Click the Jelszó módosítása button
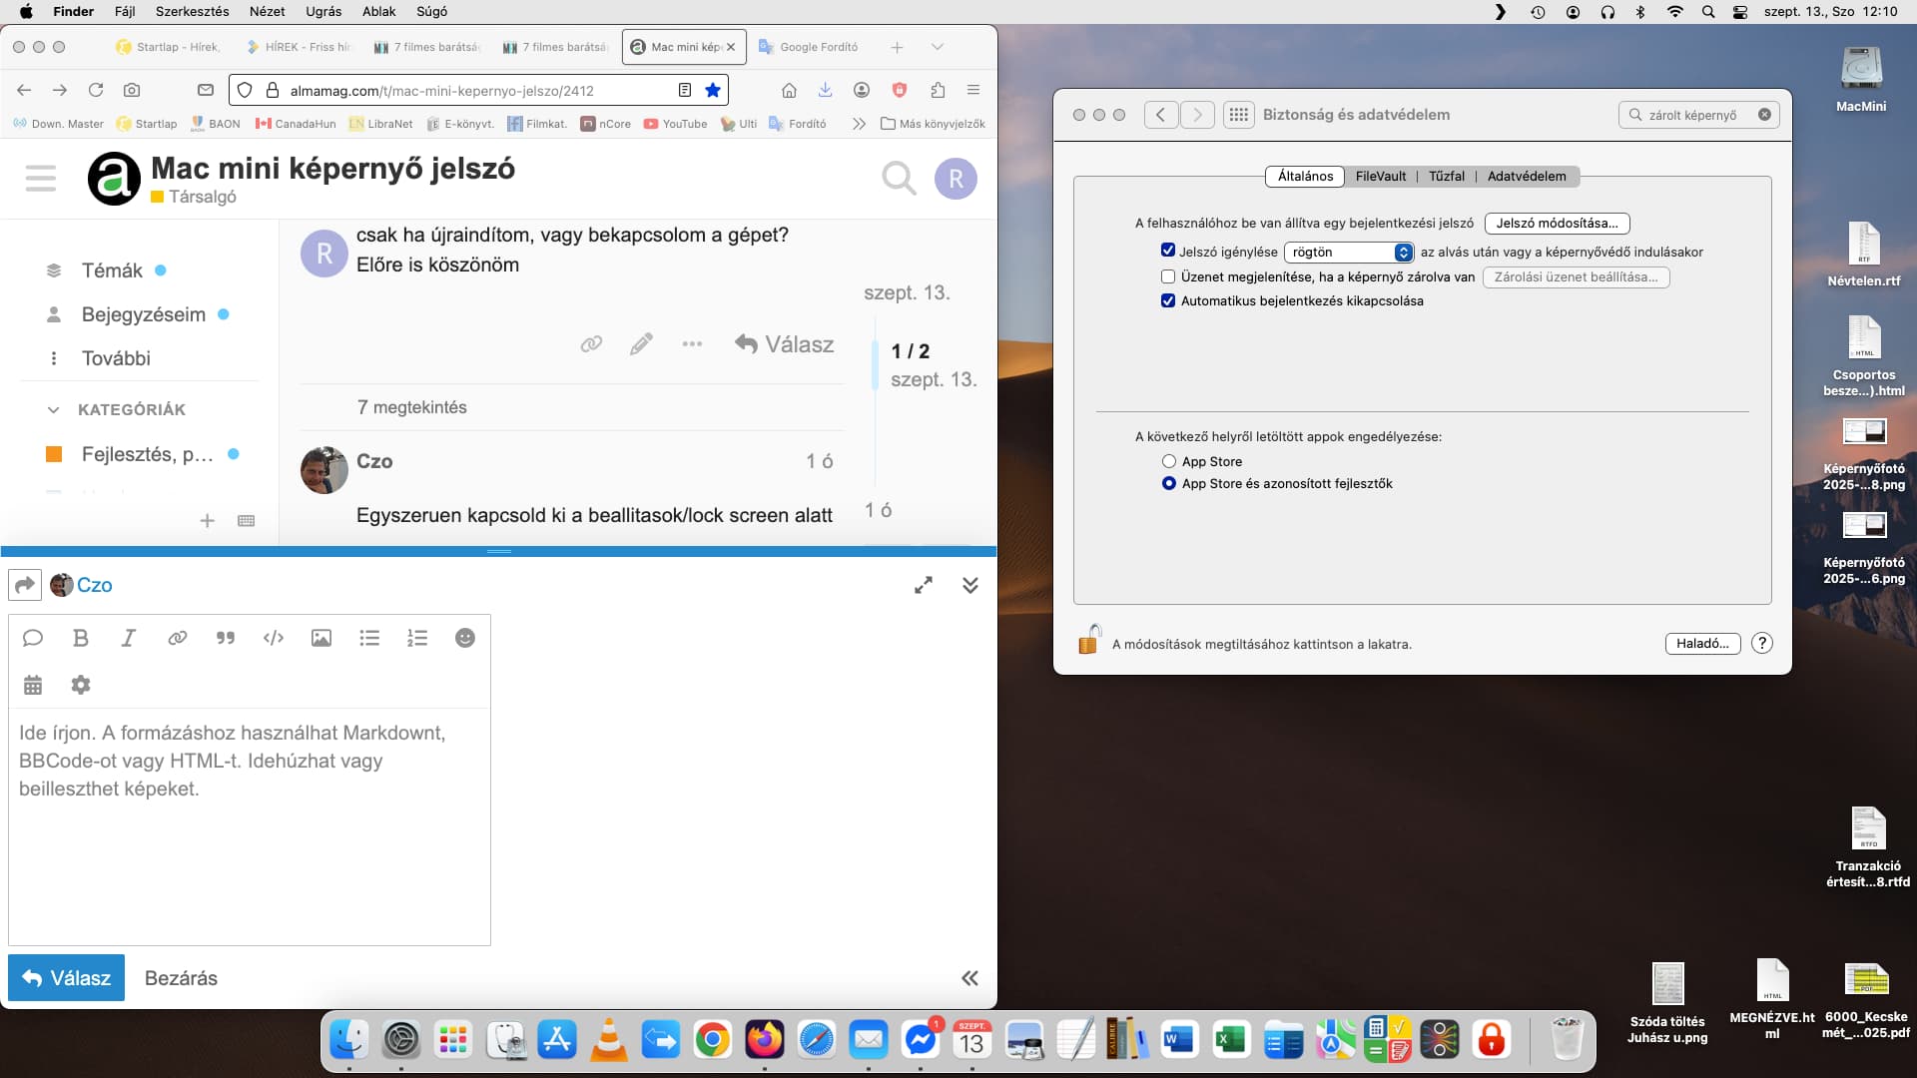This screenshot has height=1078, width=1917. (x=1557, y=224)
